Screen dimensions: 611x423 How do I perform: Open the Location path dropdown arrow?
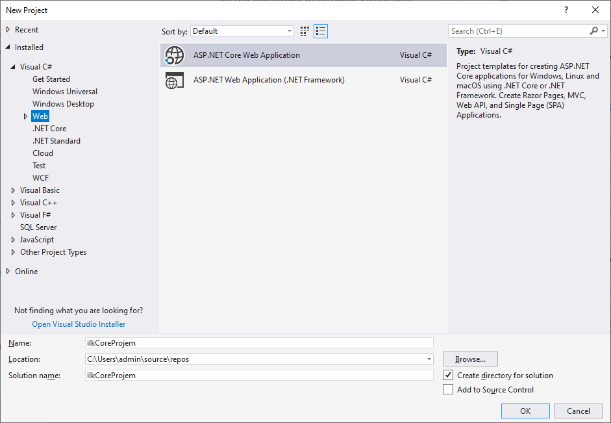coord(429,359)
